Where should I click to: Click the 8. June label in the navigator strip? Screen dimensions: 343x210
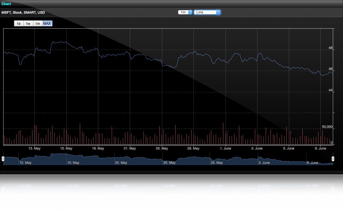(312, 163)
